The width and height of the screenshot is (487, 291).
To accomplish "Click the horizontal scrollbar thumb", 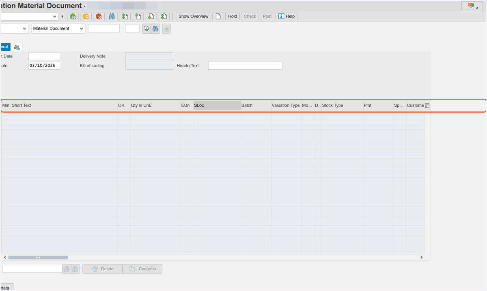I will 38,257.
